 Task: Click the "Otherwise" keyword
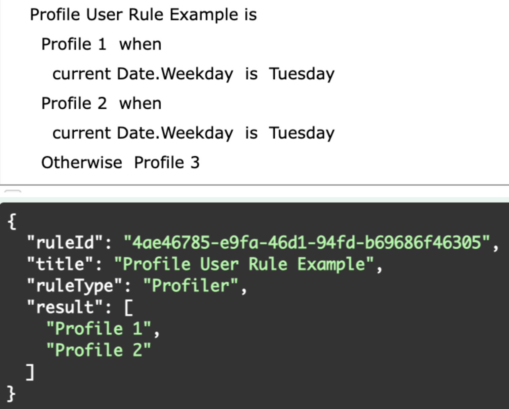pos(82,163)
